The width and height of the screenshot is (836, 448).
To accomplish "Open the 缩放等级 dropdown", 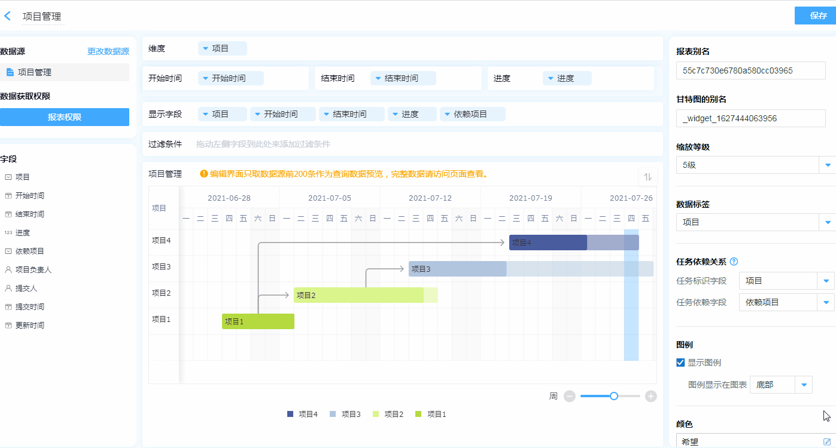I will [828, 165].
